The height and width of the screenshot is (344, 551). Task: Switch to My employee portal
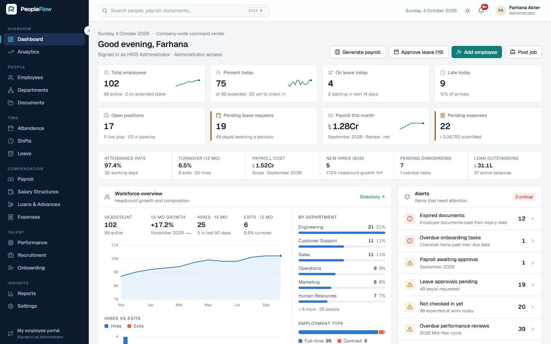pyautogui.click(x=44, y=333)
